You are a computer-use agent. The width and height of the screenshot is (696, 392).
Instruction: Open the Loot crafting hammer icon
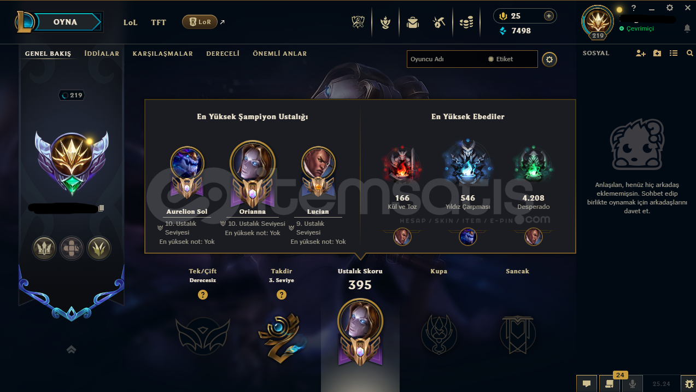pyautogui.click(x=438, y=22)
